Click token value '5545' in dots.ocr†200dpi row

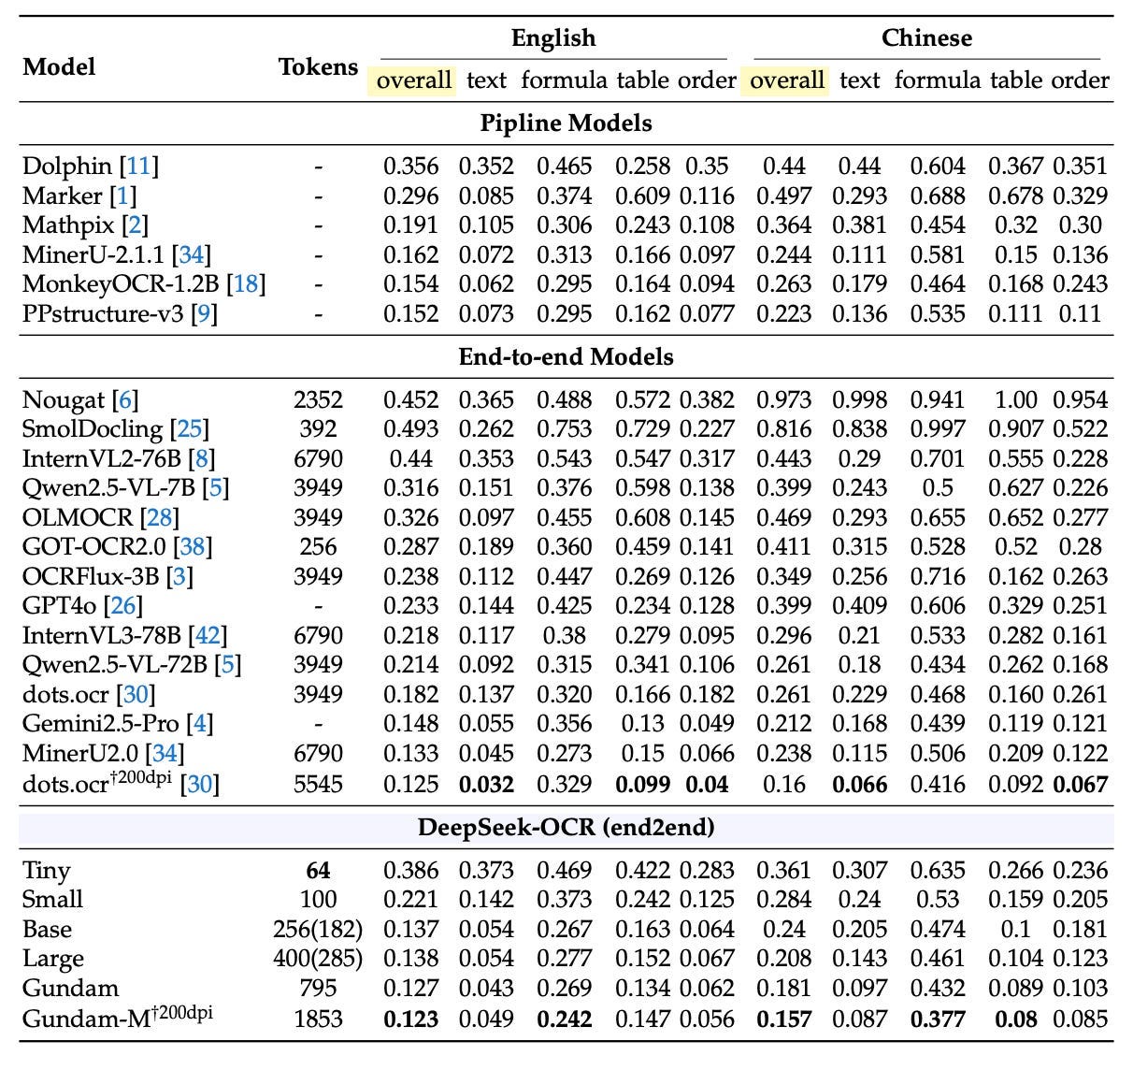(x=318, y=784)
